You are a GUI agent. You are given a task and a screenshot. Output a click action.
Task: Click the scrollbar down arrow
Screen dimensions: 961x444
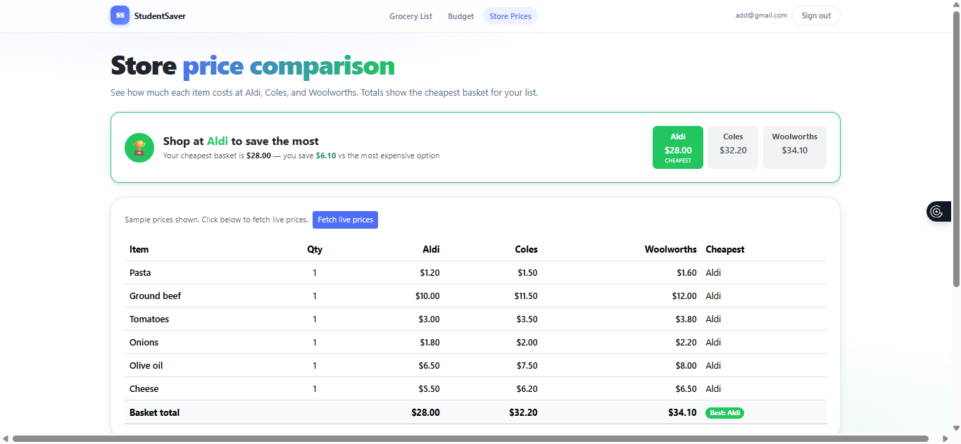pyautogui.click(x=956, y=427)
